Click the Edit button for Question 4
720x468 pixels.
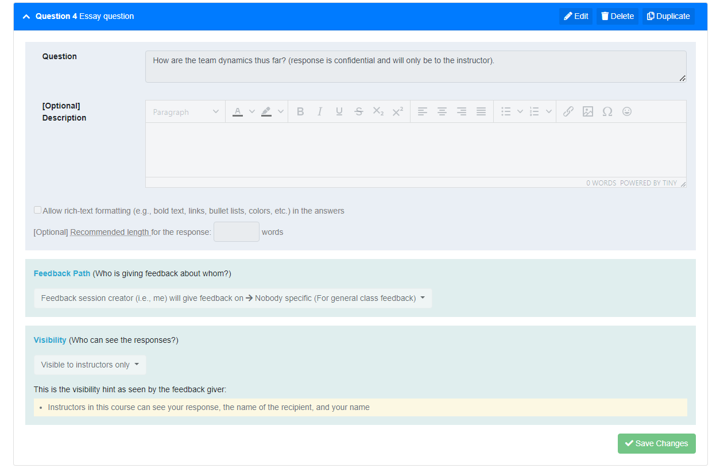576,16
